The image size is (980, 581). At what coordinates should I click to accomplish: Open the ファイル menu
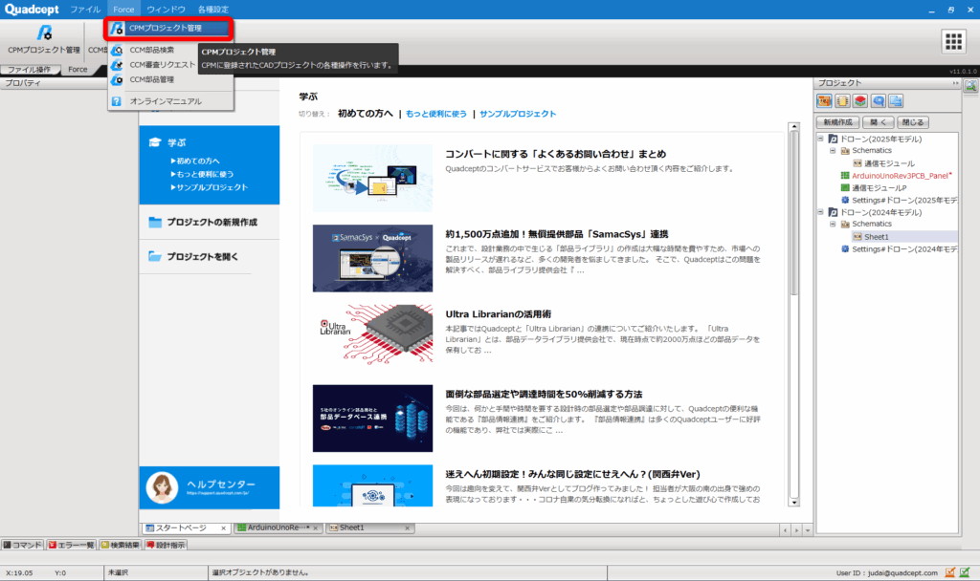coord(85,10)
